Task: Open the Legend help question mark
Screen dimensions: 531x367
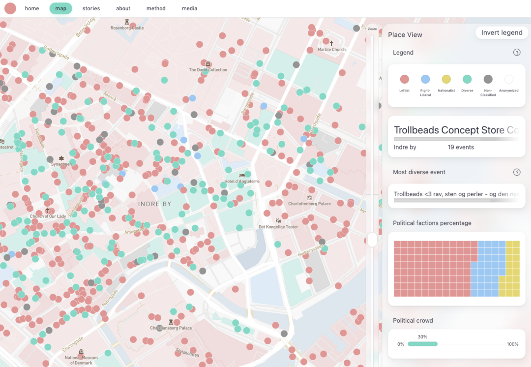Action: click(516, 52)
